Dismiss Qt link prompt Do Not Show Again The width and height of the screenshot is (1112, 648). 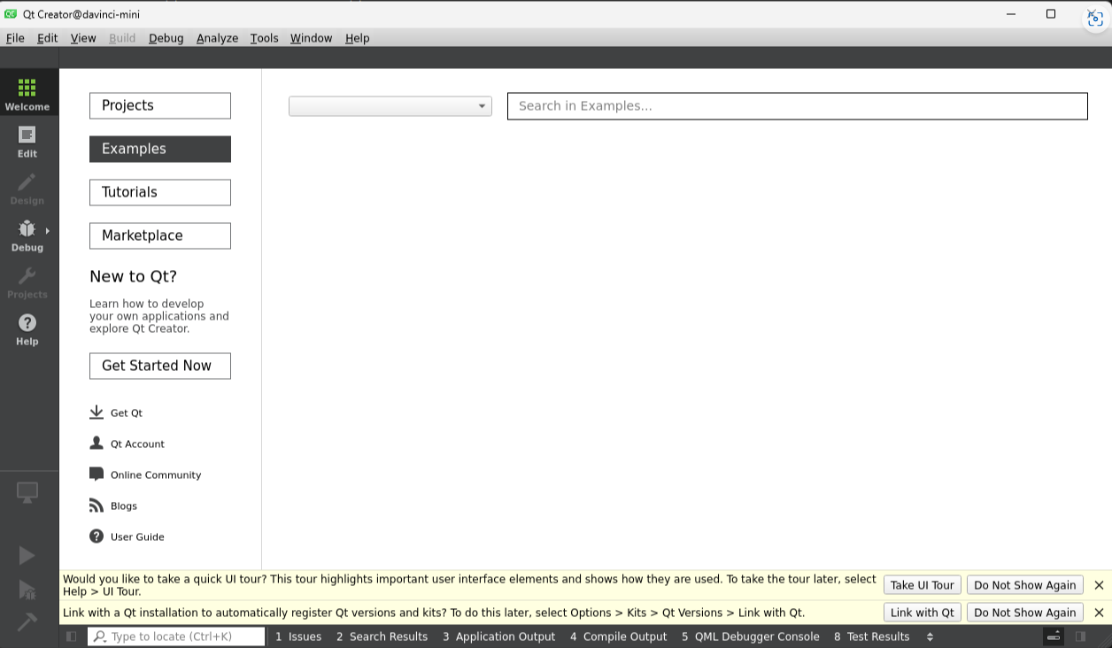1025,613
